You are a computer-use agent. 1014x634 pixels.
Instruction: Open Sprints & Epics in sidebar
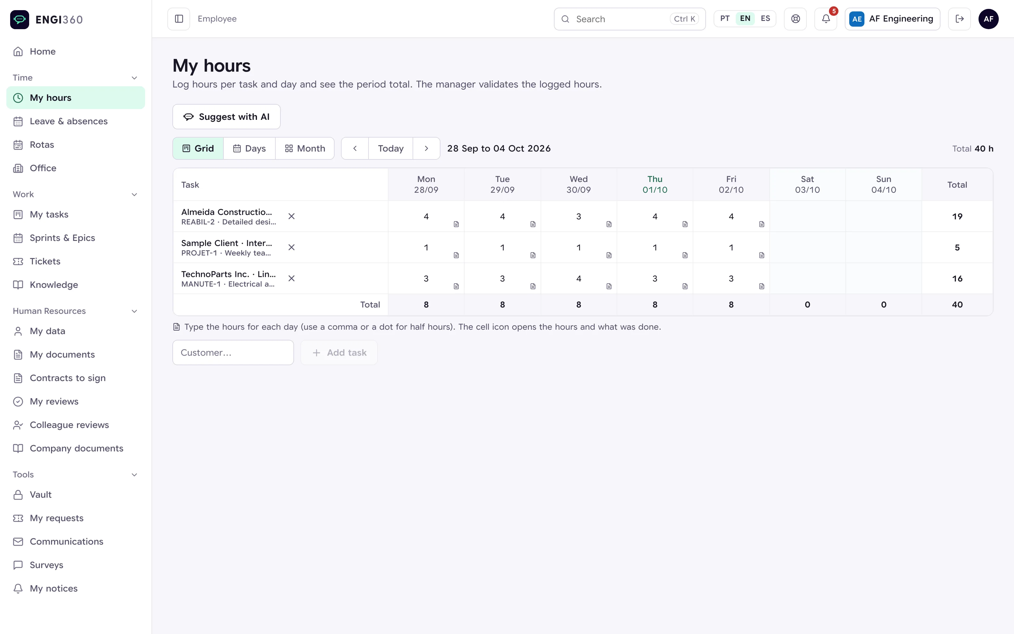tap(75, 238)
